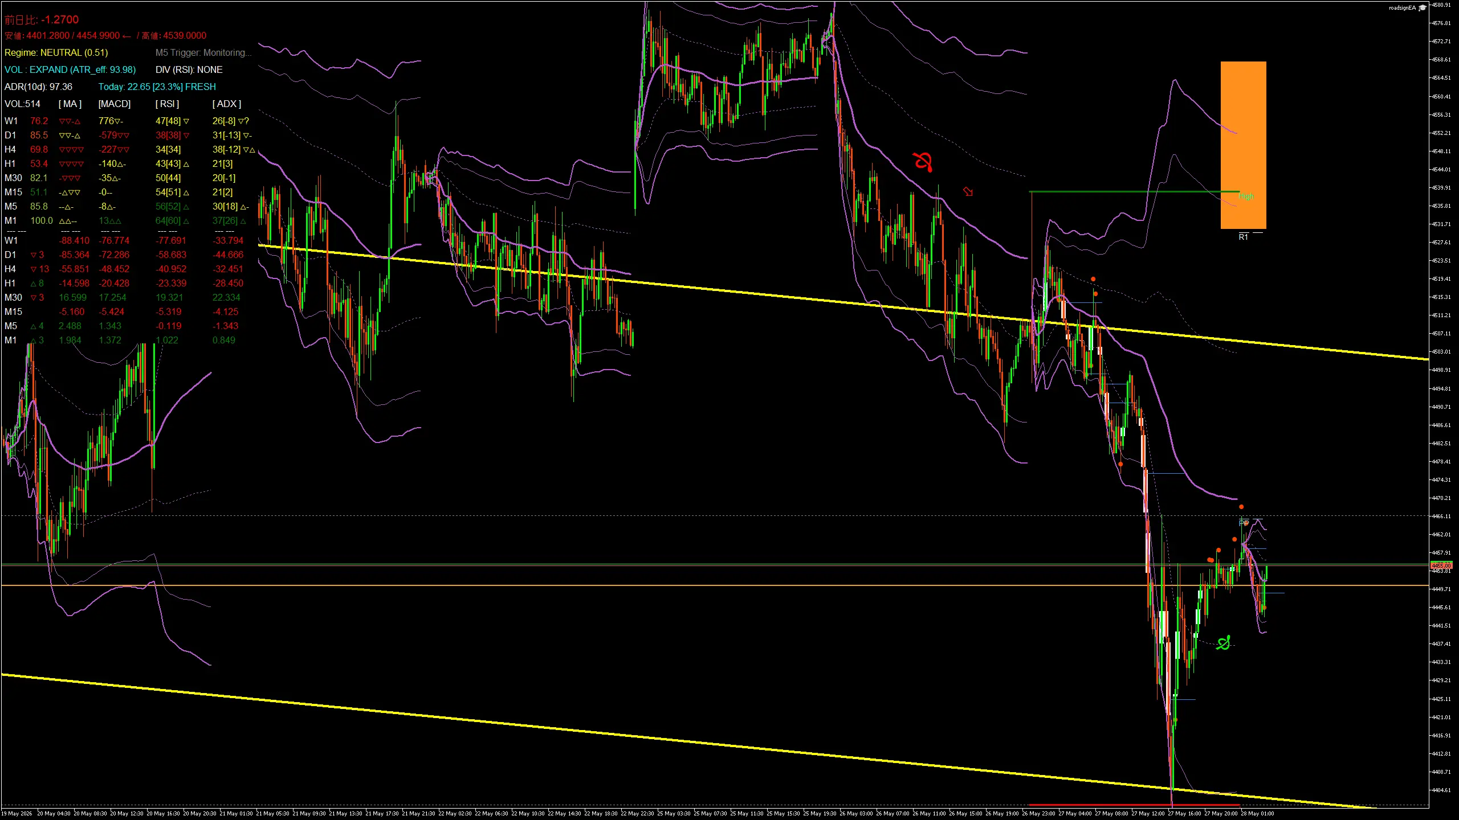This screenshot has width=1459, height=820.
Task: Click the H4 down-triangle 13 indicator
Action: [40, 269]
